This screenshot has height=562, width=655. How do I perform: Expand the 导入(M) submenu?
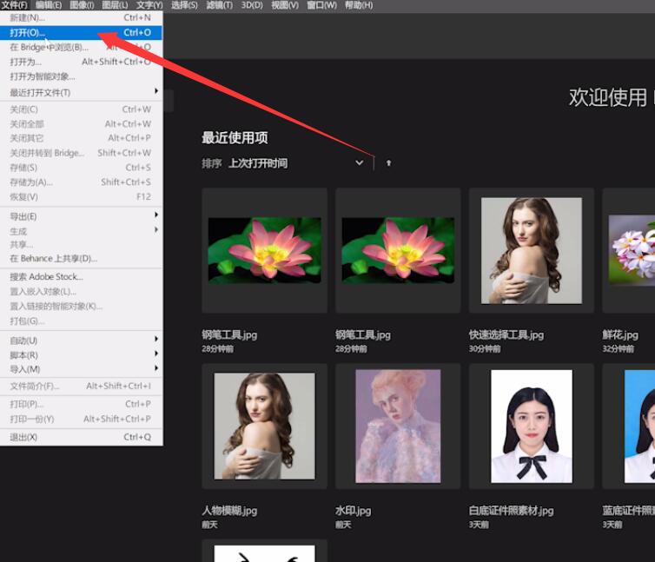coord(81,369)
